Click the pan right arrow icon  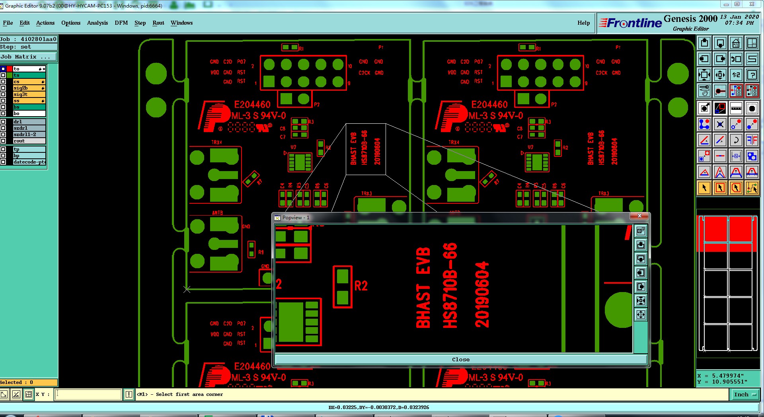pyautogui.click(x=720, y=59)
